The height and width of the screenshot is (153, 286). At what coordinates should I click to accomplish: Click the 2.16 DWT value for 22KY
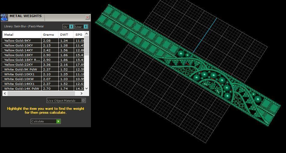tap(64, 64)
